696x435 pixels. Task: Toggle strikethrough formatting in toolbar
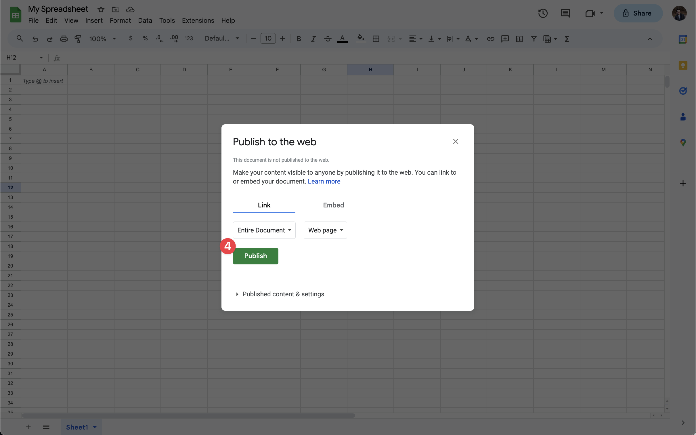click(x=328, y=39)
